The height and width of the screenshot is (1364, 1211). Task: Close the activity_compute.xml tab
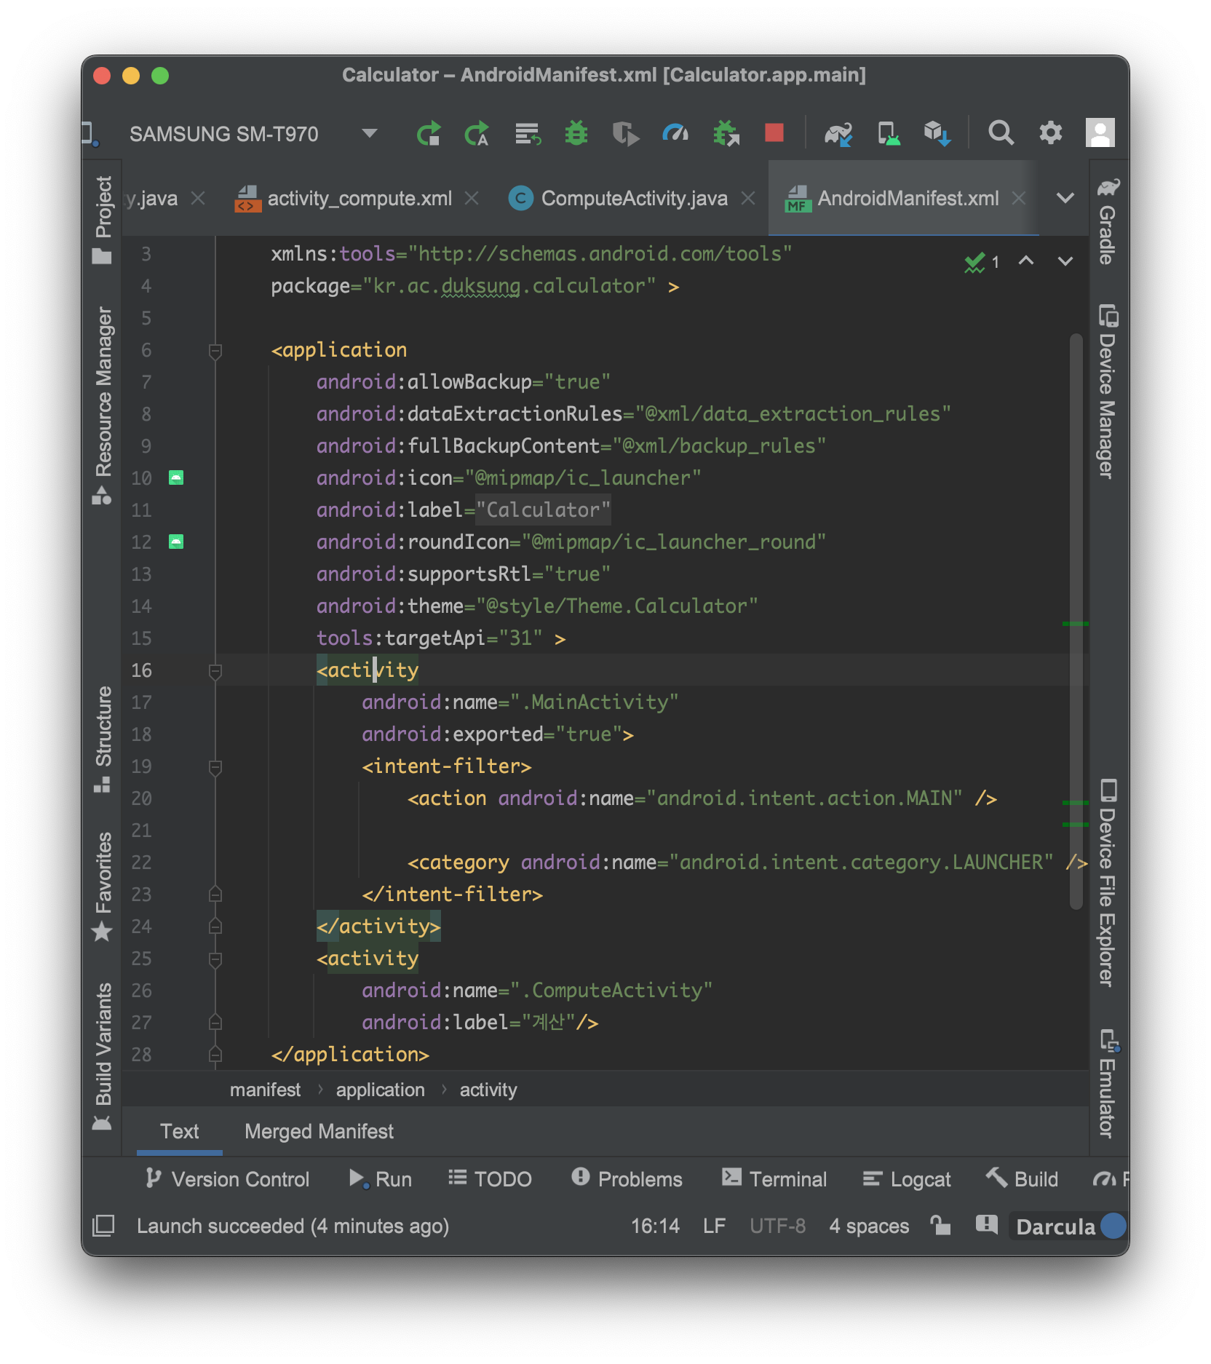point(472,198)
